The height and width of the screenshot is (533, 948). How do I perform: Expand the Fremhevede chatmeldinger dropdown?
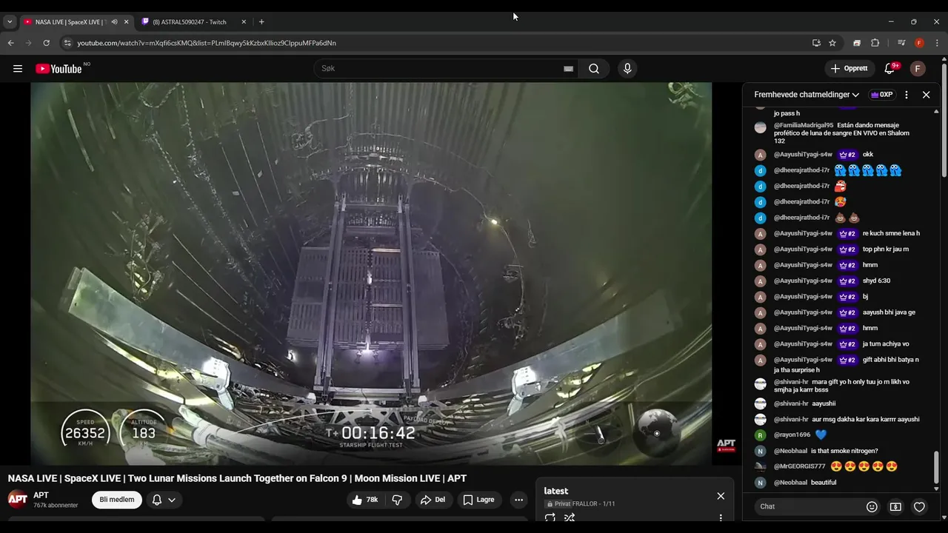click(x=807, y=95)
